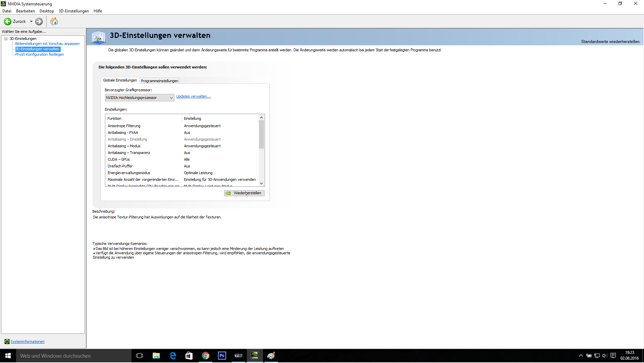This screenshot has width=644, height=363.
Task: Click the gray forward arrow icon
Action: point(39,21)
